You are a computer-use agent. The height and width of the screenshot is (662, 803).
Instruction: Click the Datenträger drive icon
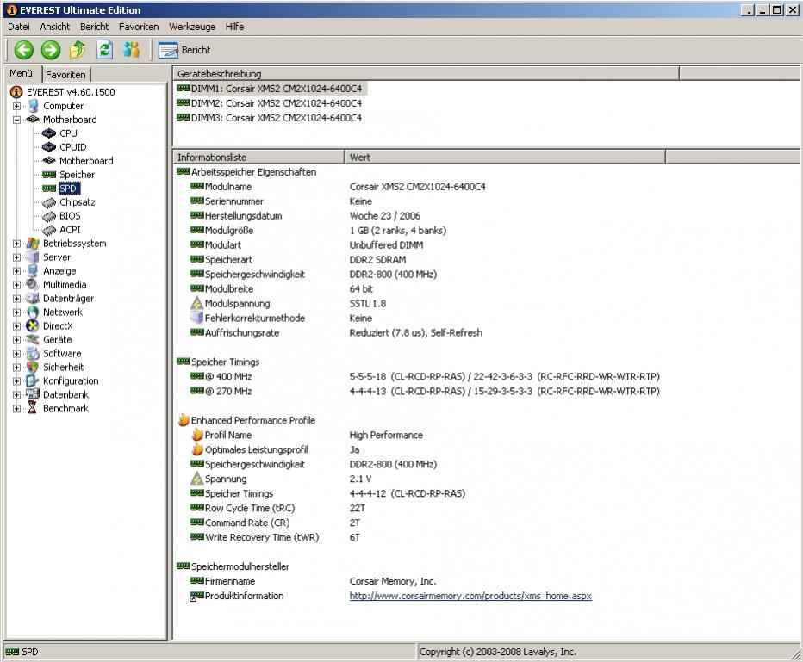tap(33, 298)
